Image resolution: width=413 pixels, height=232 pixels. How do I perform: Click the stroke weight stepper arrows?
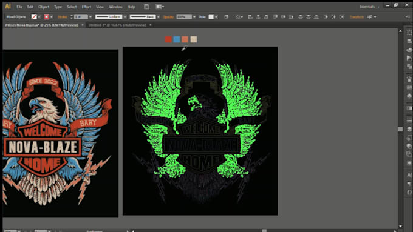point(72,17)
